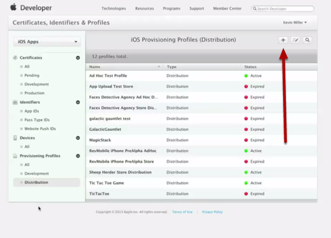Select RevMobile iPhone PreAlpha Store profile
Viewport: 331px width, 238px height.
pos(121,161)
